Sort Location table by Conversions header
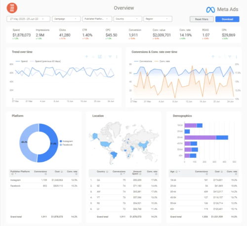 tap(119, 172)
